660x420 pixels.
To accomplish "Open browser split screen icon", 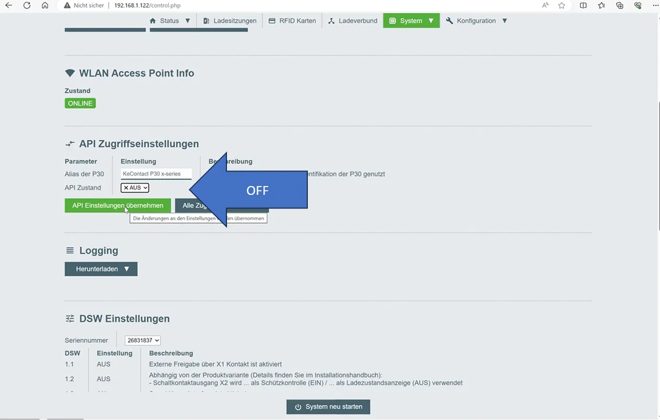I will [x=583, y=5].
